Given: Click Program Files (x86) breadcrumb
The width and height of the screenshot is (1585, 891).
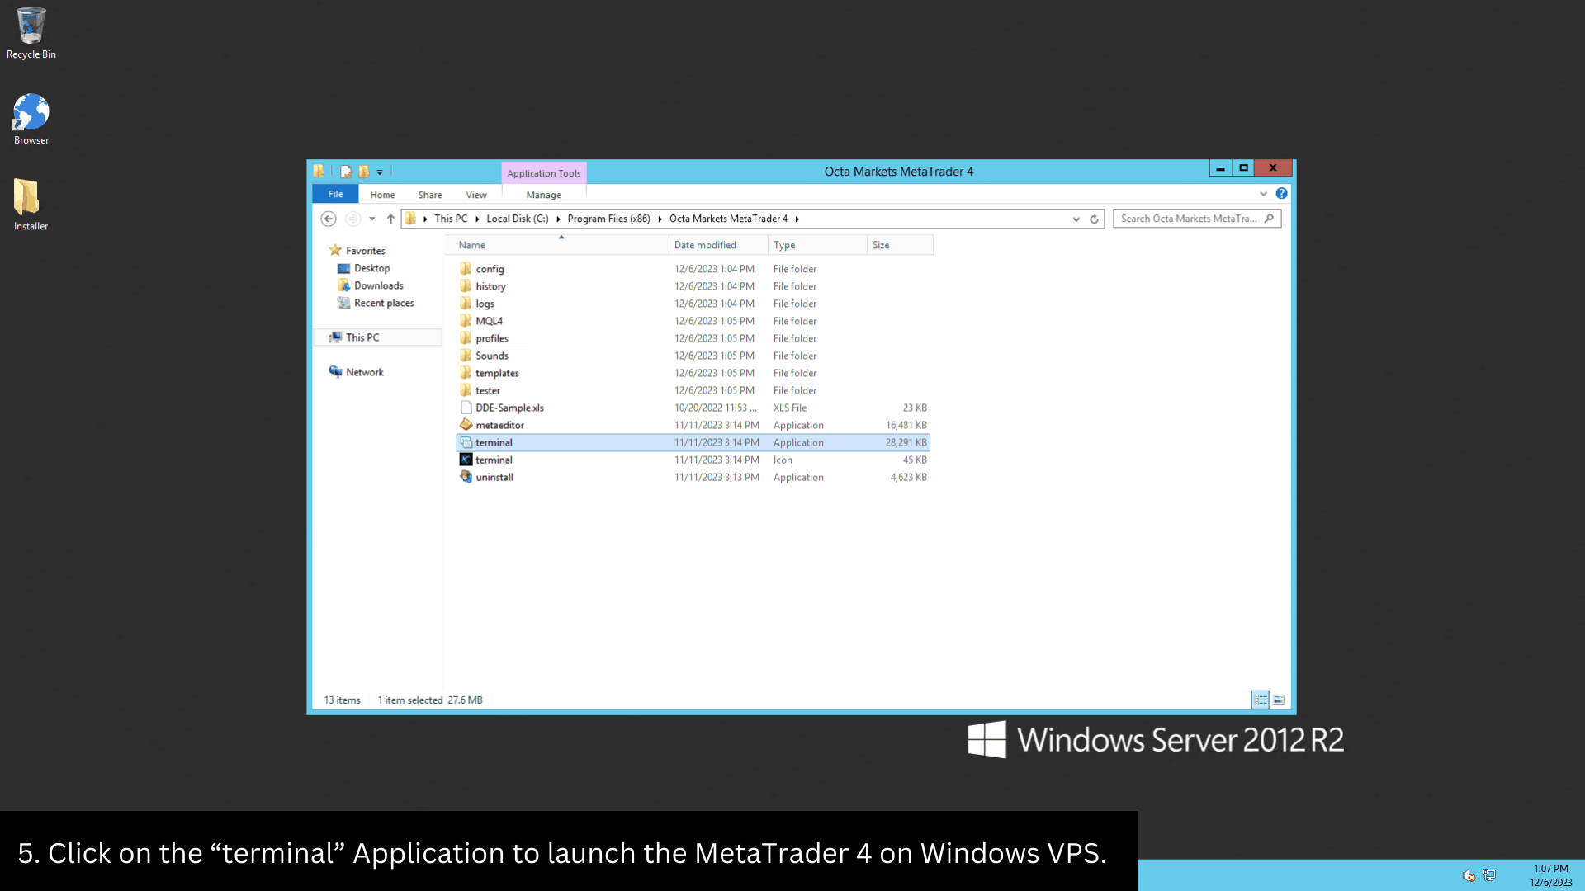Looking at the screenshot, I should click(608, 219).
